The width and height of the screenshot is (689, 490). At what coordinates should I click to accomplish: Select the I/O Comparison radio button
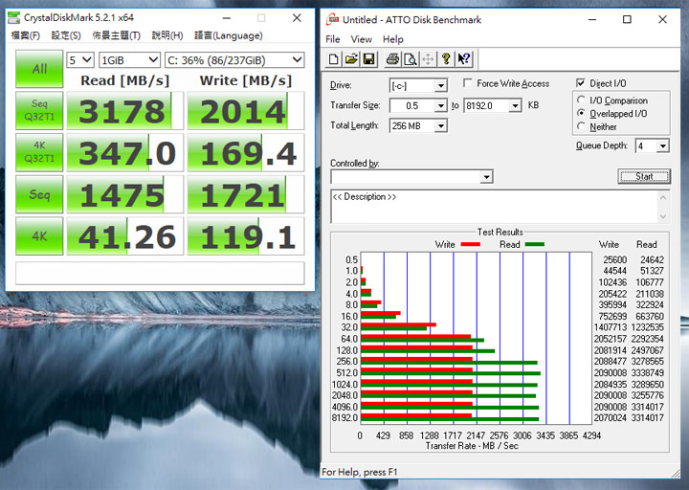581,100
